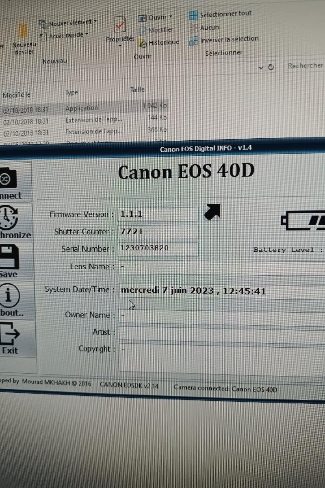Select the Application file row 1 042 Ko
Screen dimensions: 325x488
coord(84,108)
